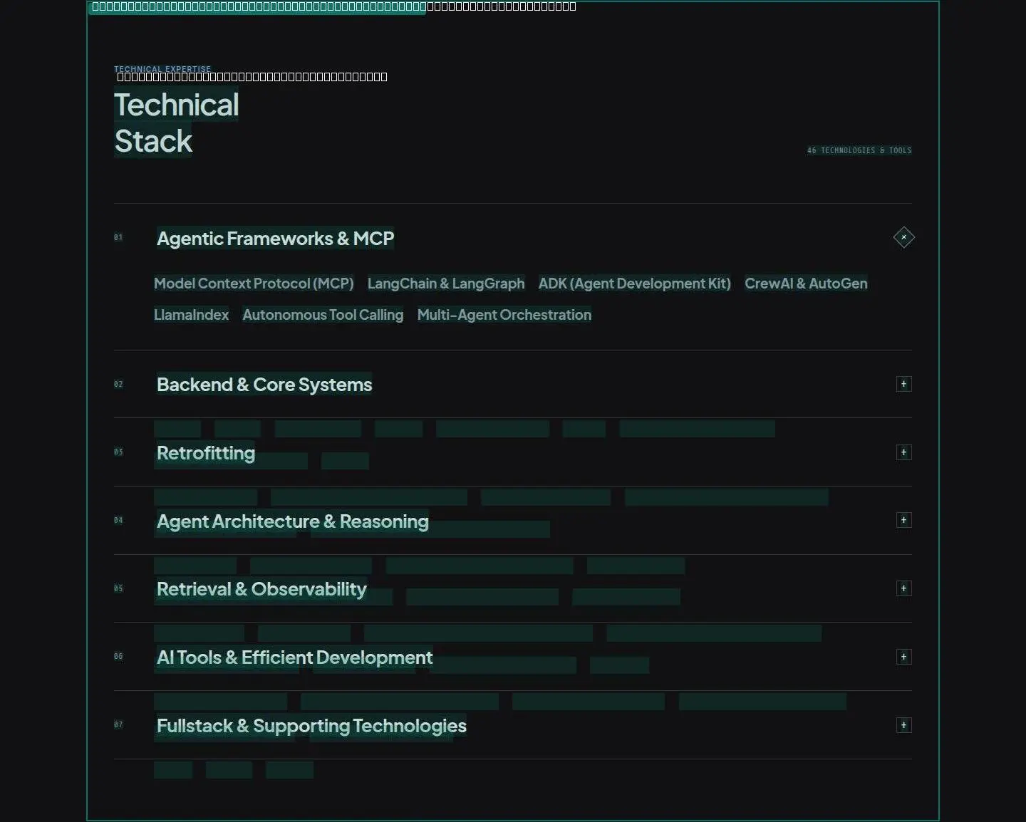Select the Multi-Agent Orchestration tag
Image resolution: width=1026 pixels, height=822 pixels.
[x=504, y=315]
